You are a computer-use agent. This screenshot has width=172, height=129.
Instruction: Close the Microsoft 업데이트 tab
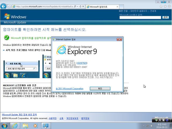click(117, 7)
